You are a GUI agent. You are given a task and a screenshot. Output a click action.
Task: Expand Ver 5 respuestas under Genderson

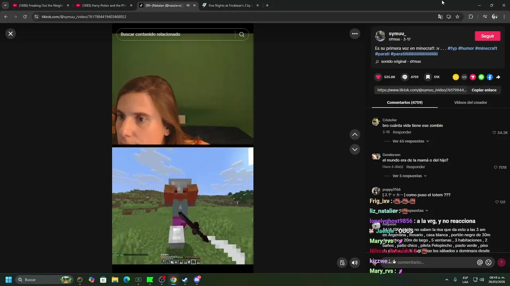(x=409, y=176)
